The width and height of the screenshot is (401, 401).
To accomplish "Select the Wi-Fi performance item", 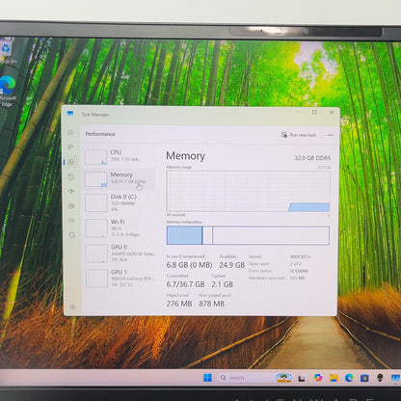I will pos(120,228).
